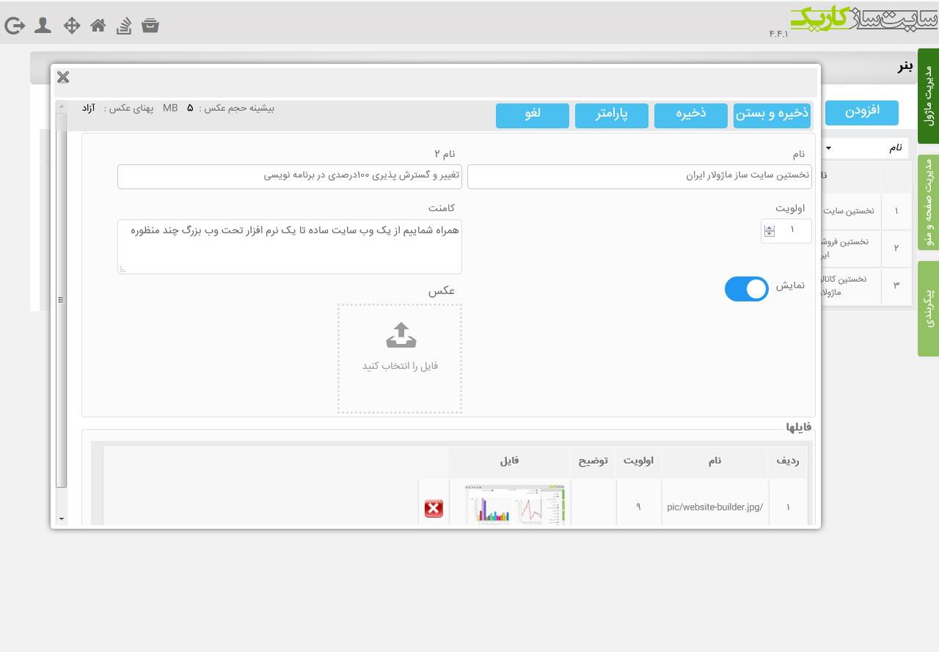The width and height of the screenshot is (939, 652).
Task: Click فایل را انتخاب کنید upload text
Action: (400, 366)
